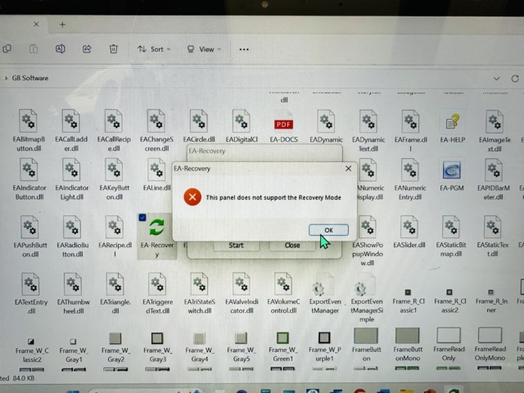Image resolution: width=524 pixels, height=393 pixels.
Task: Select EARadioButton.dll file
Action: tap(73, 237)
